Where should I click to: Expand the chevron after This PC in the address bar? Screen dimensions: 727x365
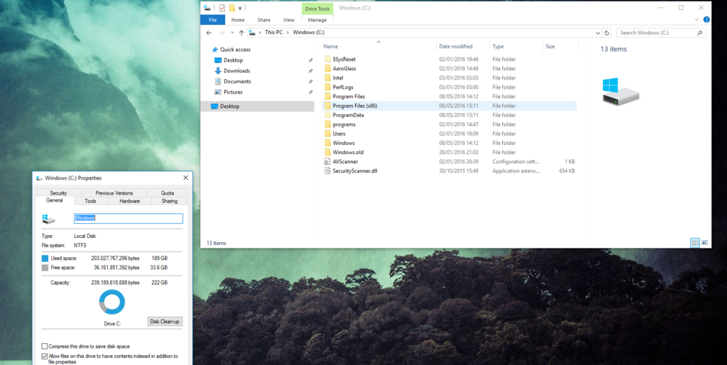[x=288, y=33]
